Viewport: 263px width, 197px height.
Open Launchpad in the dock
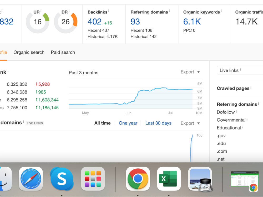click(93, 179)
